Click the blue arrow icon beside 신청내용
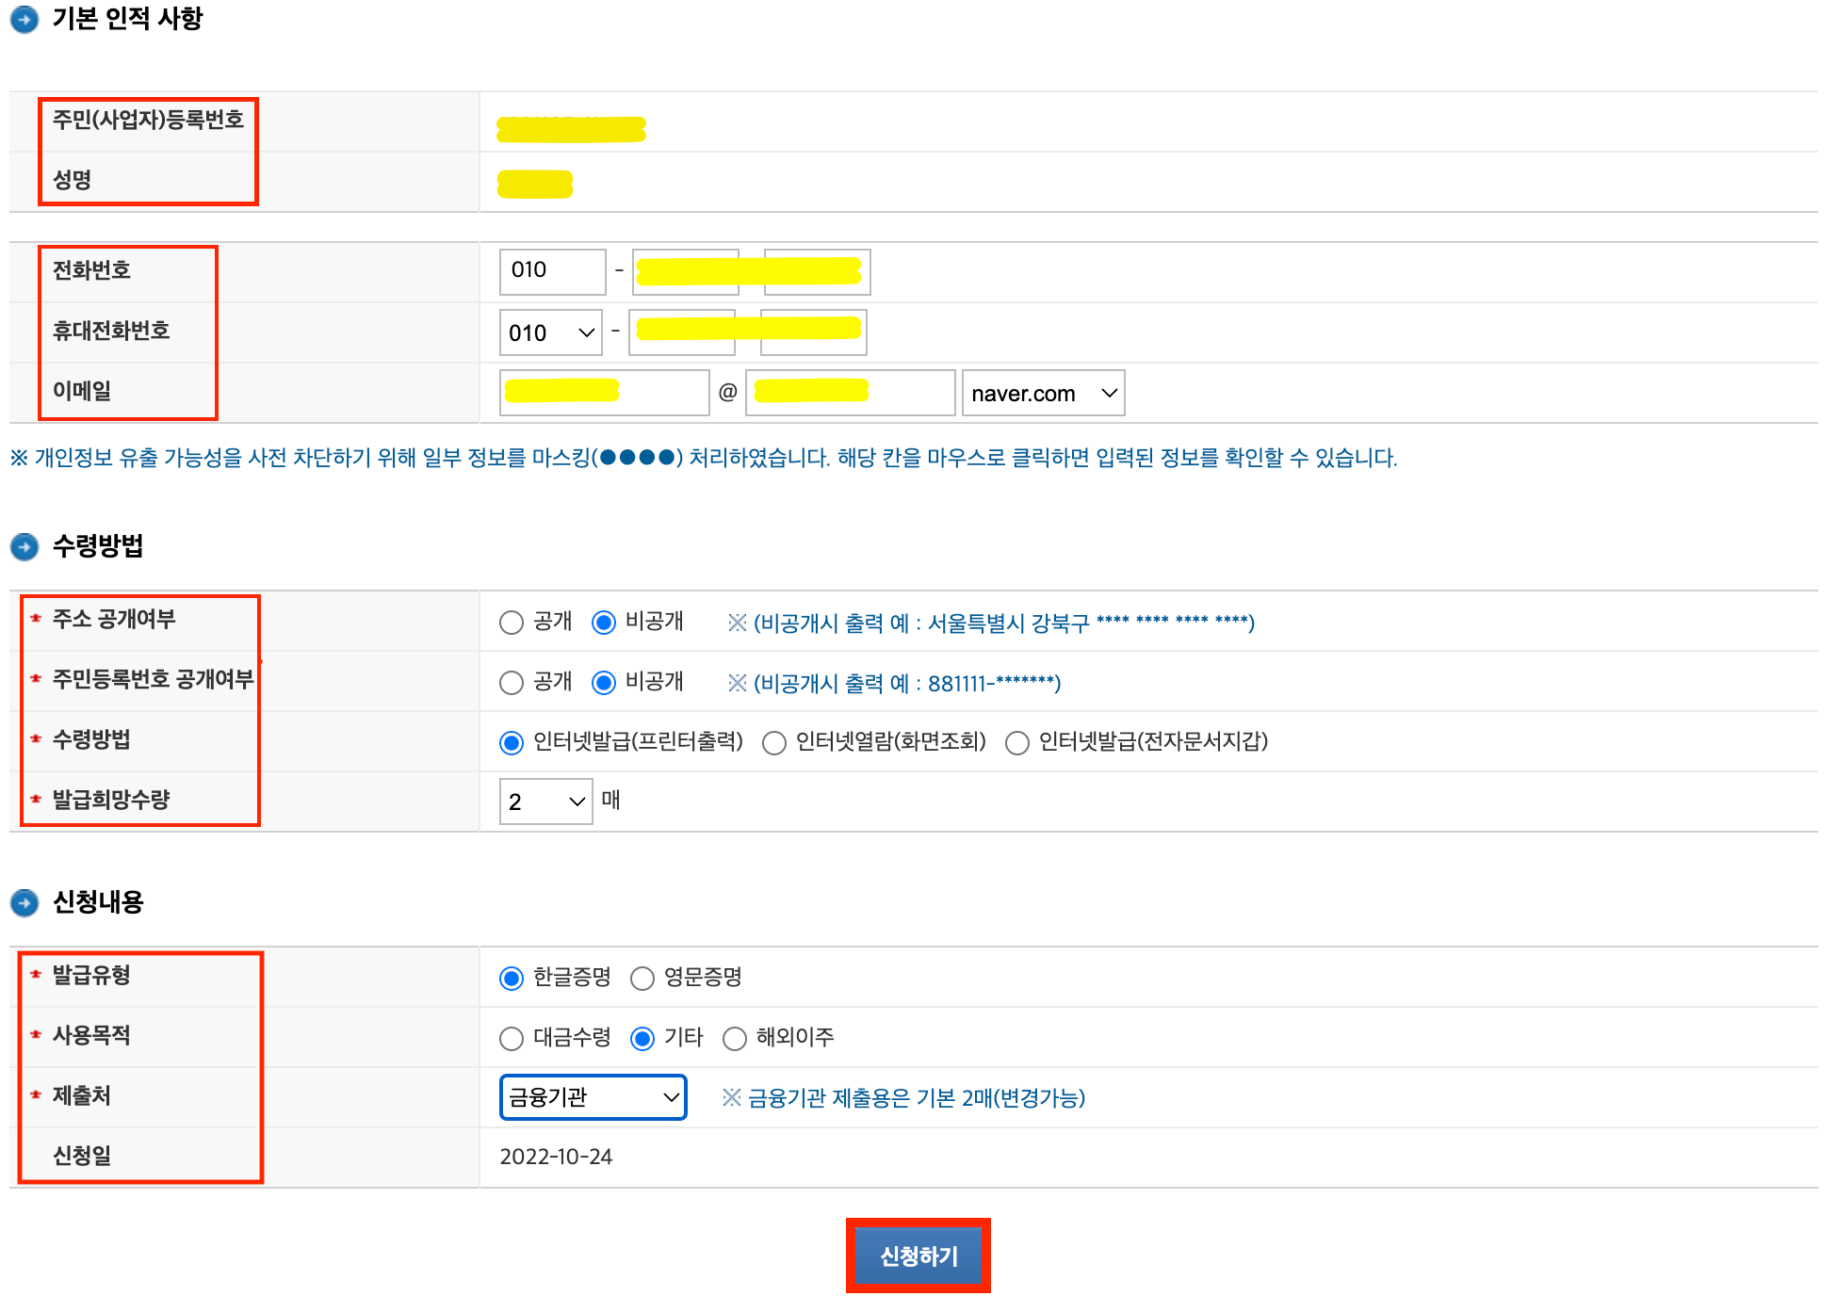 [x=23, y=901]
